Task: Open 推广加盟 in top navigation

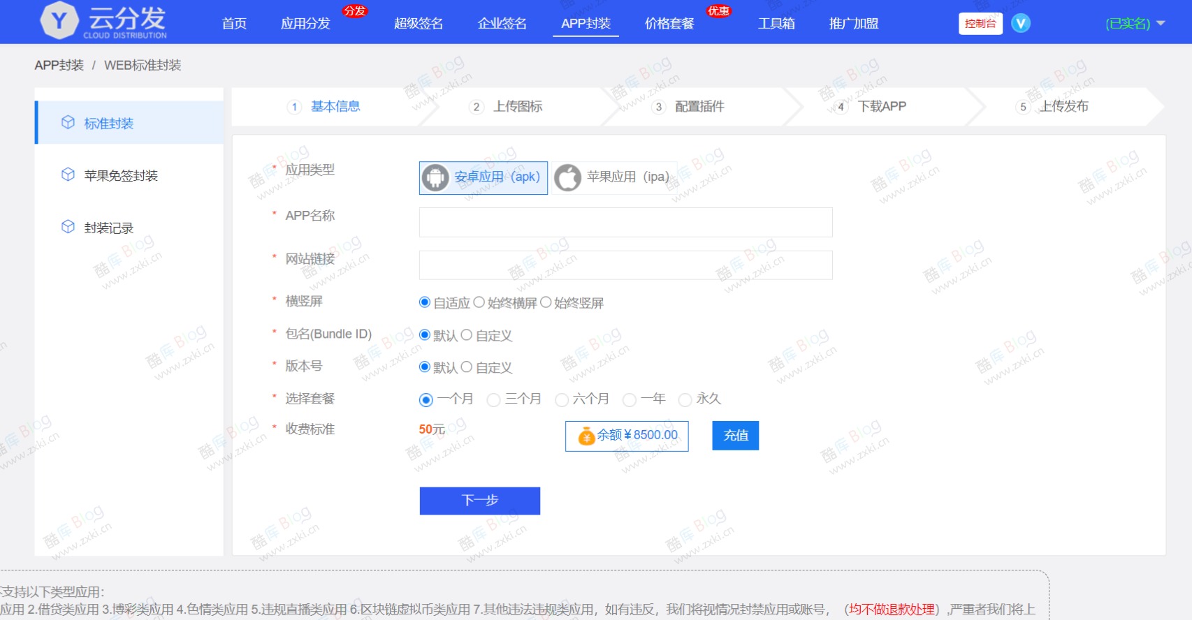Action: pyautogui.click(x=853, y=23)
